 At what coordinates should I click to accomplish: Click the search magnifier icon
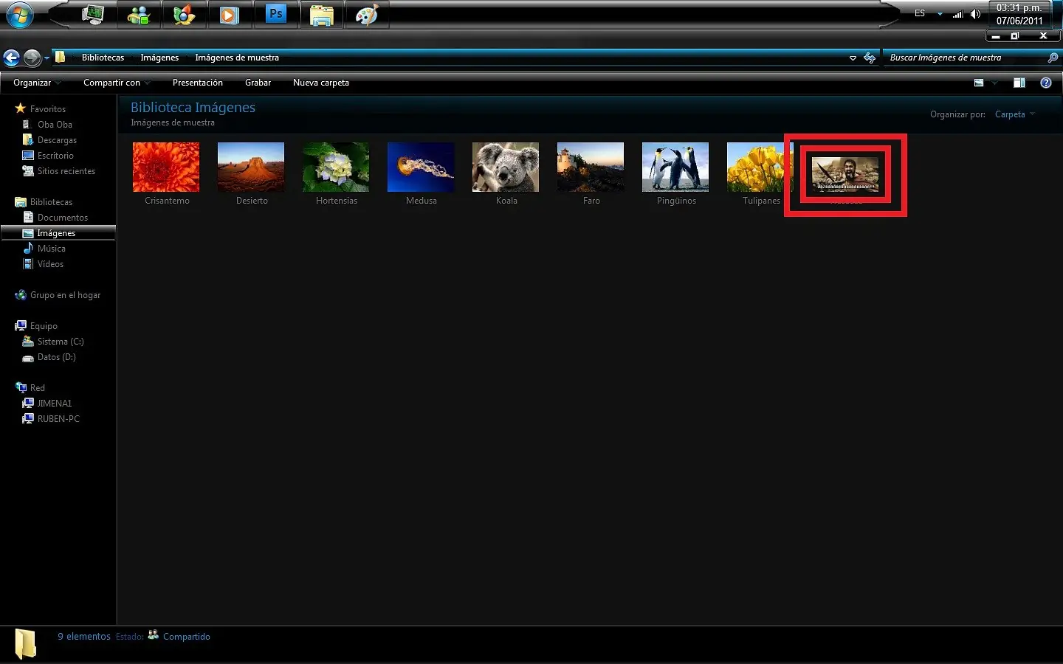[x=1053, y=58]
